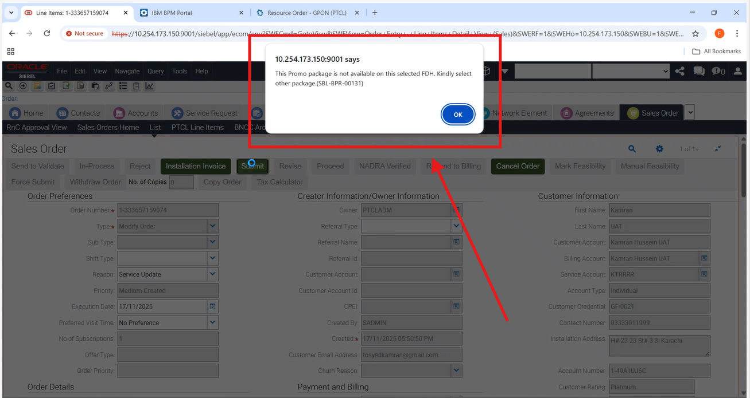The height and width of the screenshot is (398, 750).
Task: Click the Cancel Order button
Action: pyautogui.click(x=518, y=166)
